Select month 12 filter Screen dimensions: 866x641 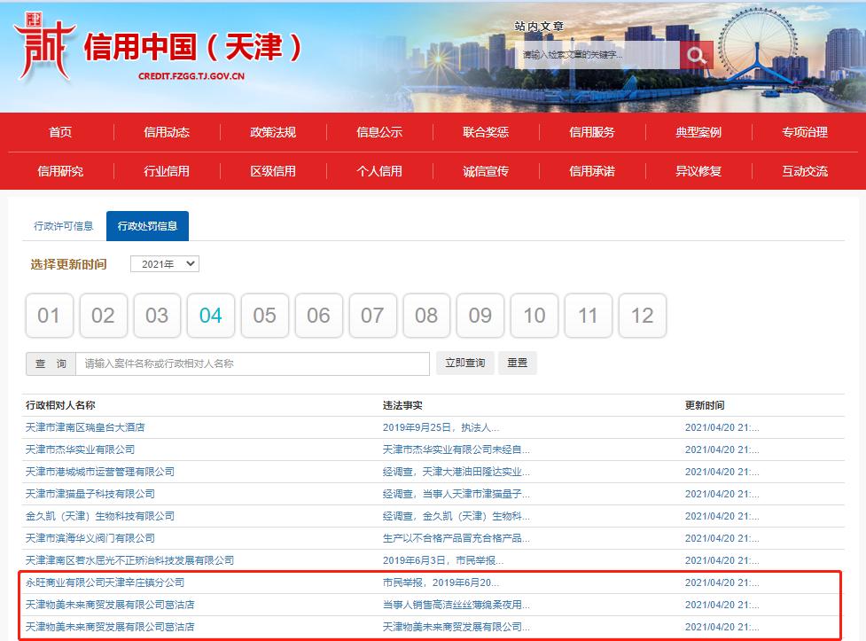642,316
